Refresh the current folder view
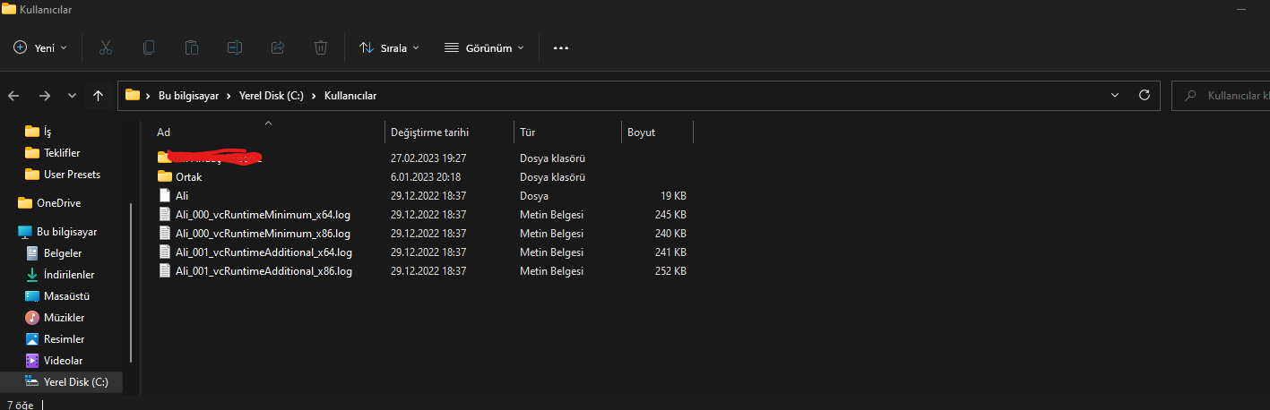Image resolution: width=1270 pixels, height=410 pixels. tap(1144, 95)
